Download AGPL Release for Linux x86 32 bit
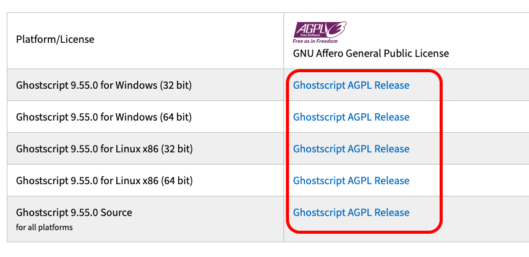The image size is (529, 257). 351,149
